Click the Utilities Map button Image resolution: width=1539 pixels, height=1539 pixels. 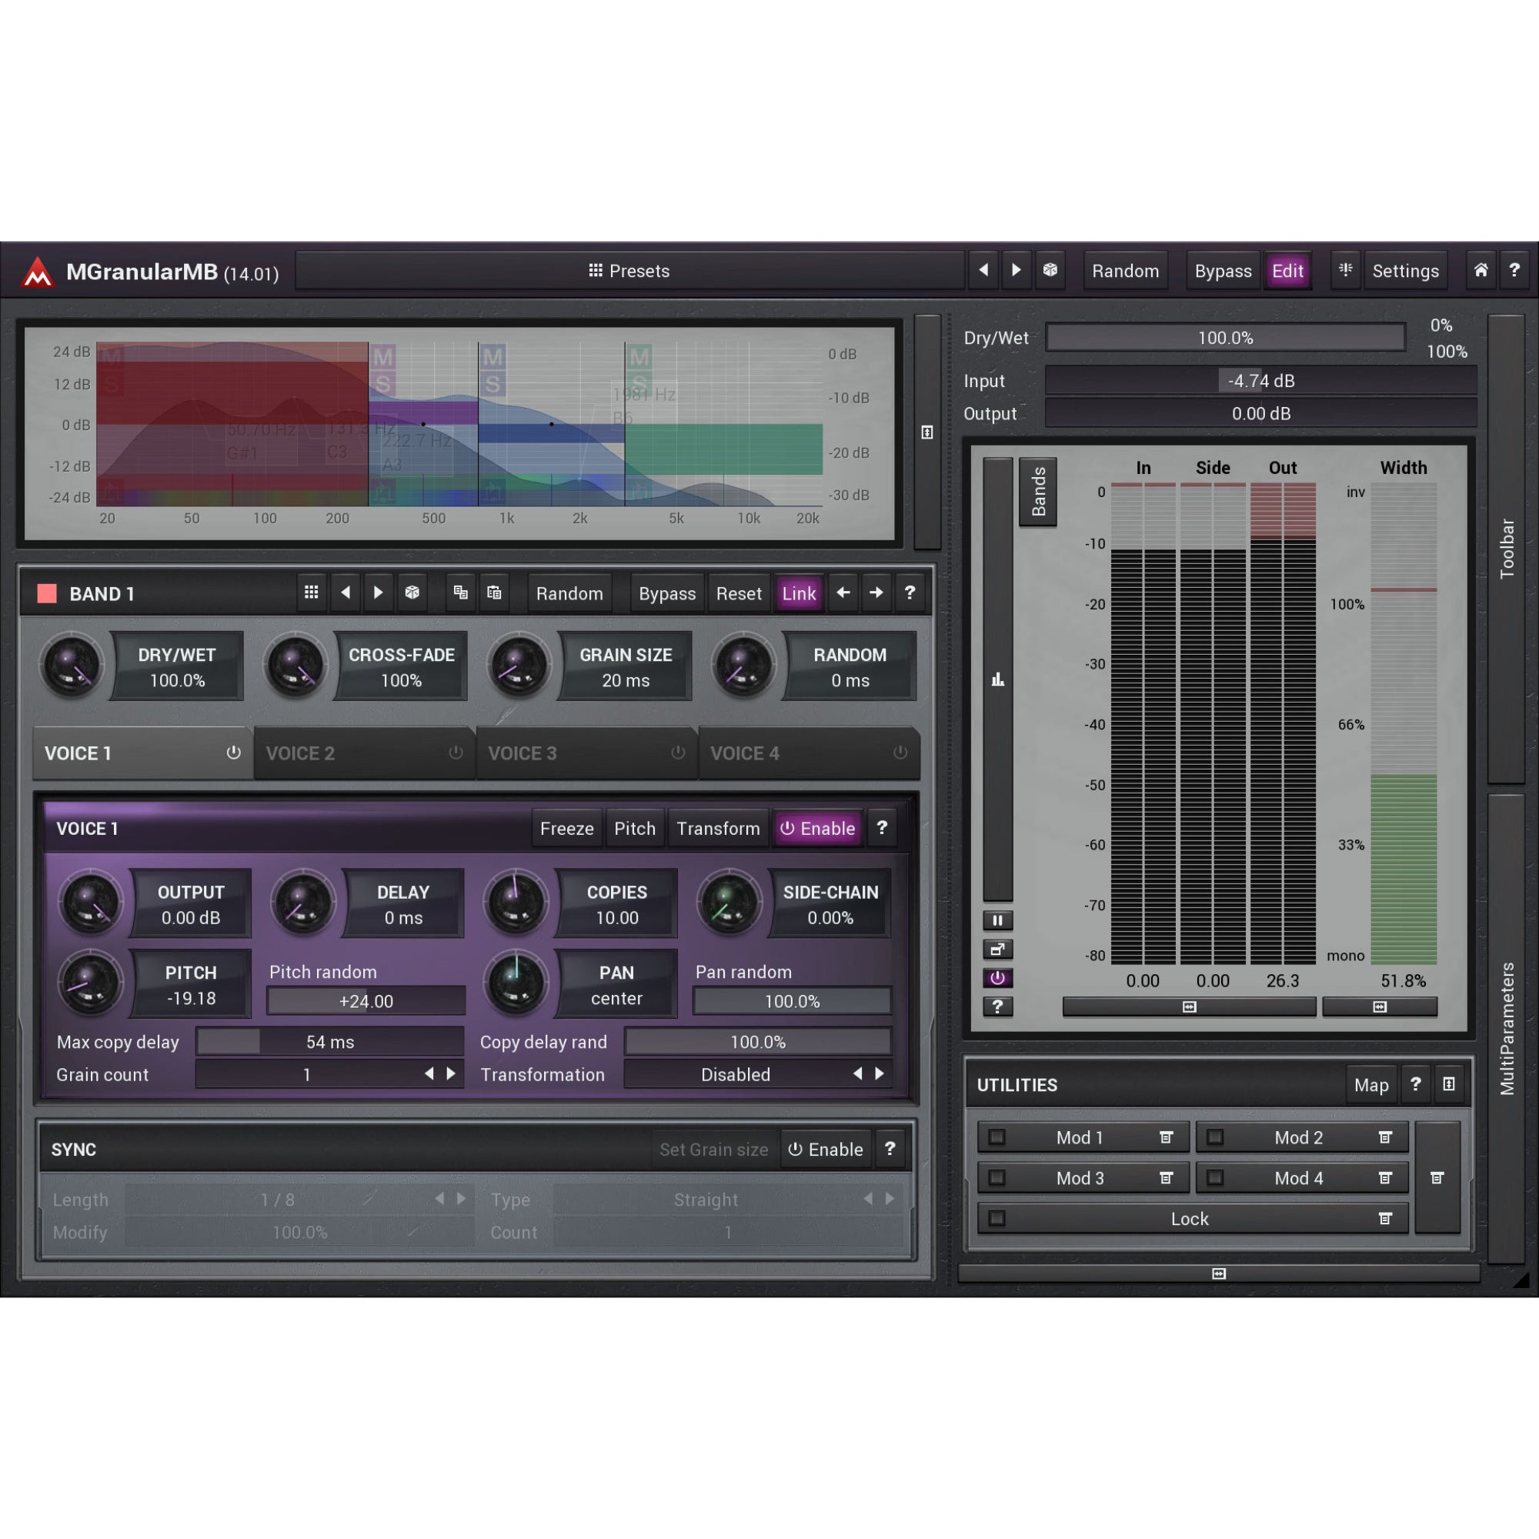click(x=1371, y=1085)
